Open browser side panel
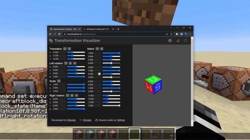 (x=181, y=34)
